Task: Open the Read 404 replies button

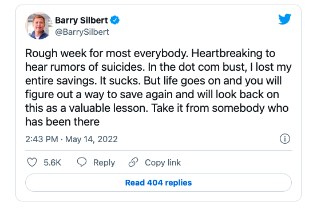Action: 158,183
